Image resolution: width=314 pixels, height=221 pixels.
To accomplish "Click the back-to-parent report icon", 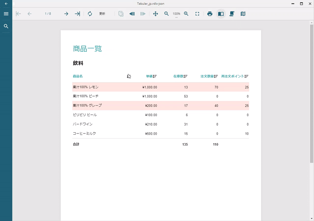I will [x=121, y=14].
